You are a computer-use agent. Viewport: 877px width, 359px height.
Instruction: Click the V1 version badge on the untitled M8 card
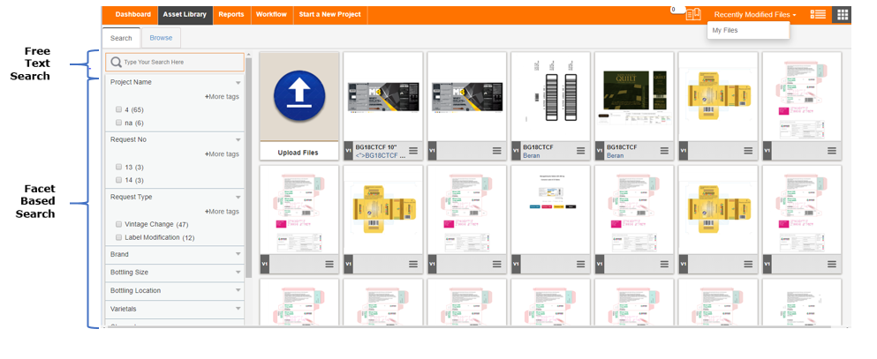[432, 151]
